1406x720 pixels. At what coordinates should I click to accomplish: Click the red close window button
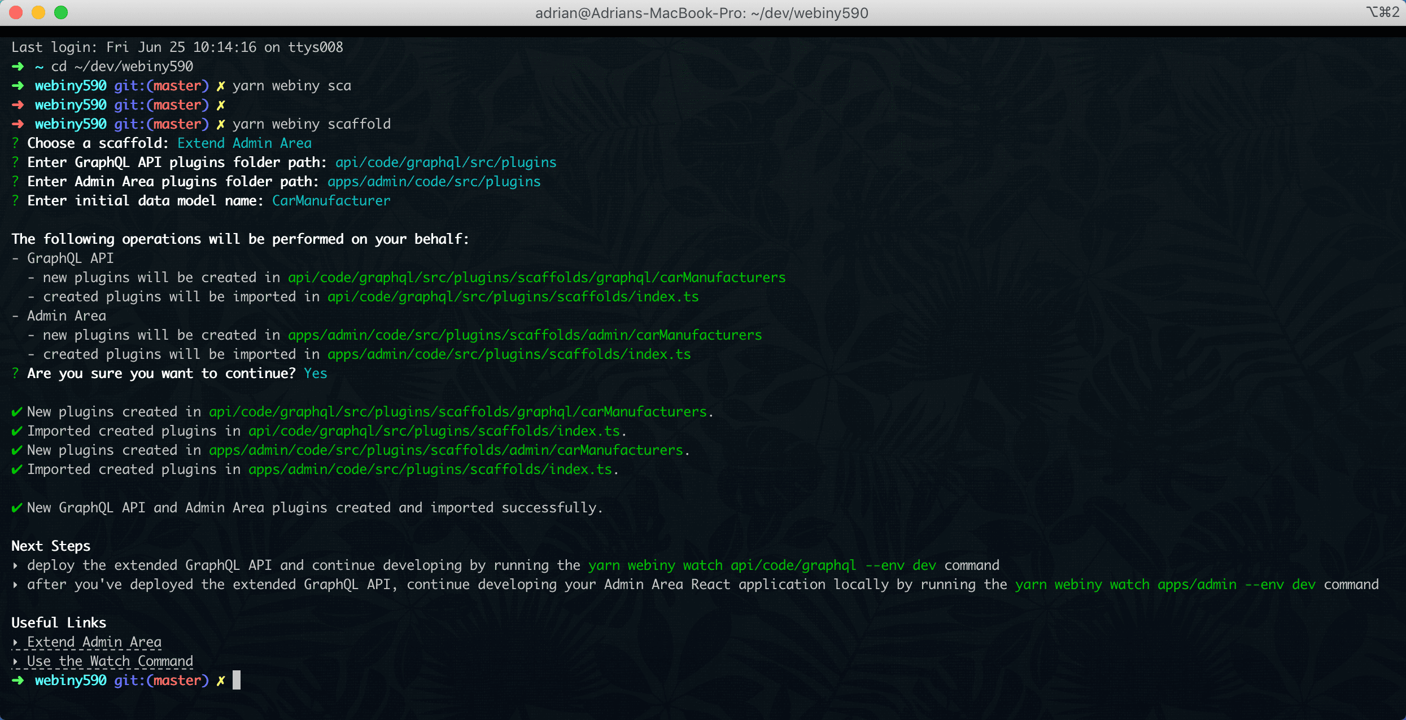[16, 12]
